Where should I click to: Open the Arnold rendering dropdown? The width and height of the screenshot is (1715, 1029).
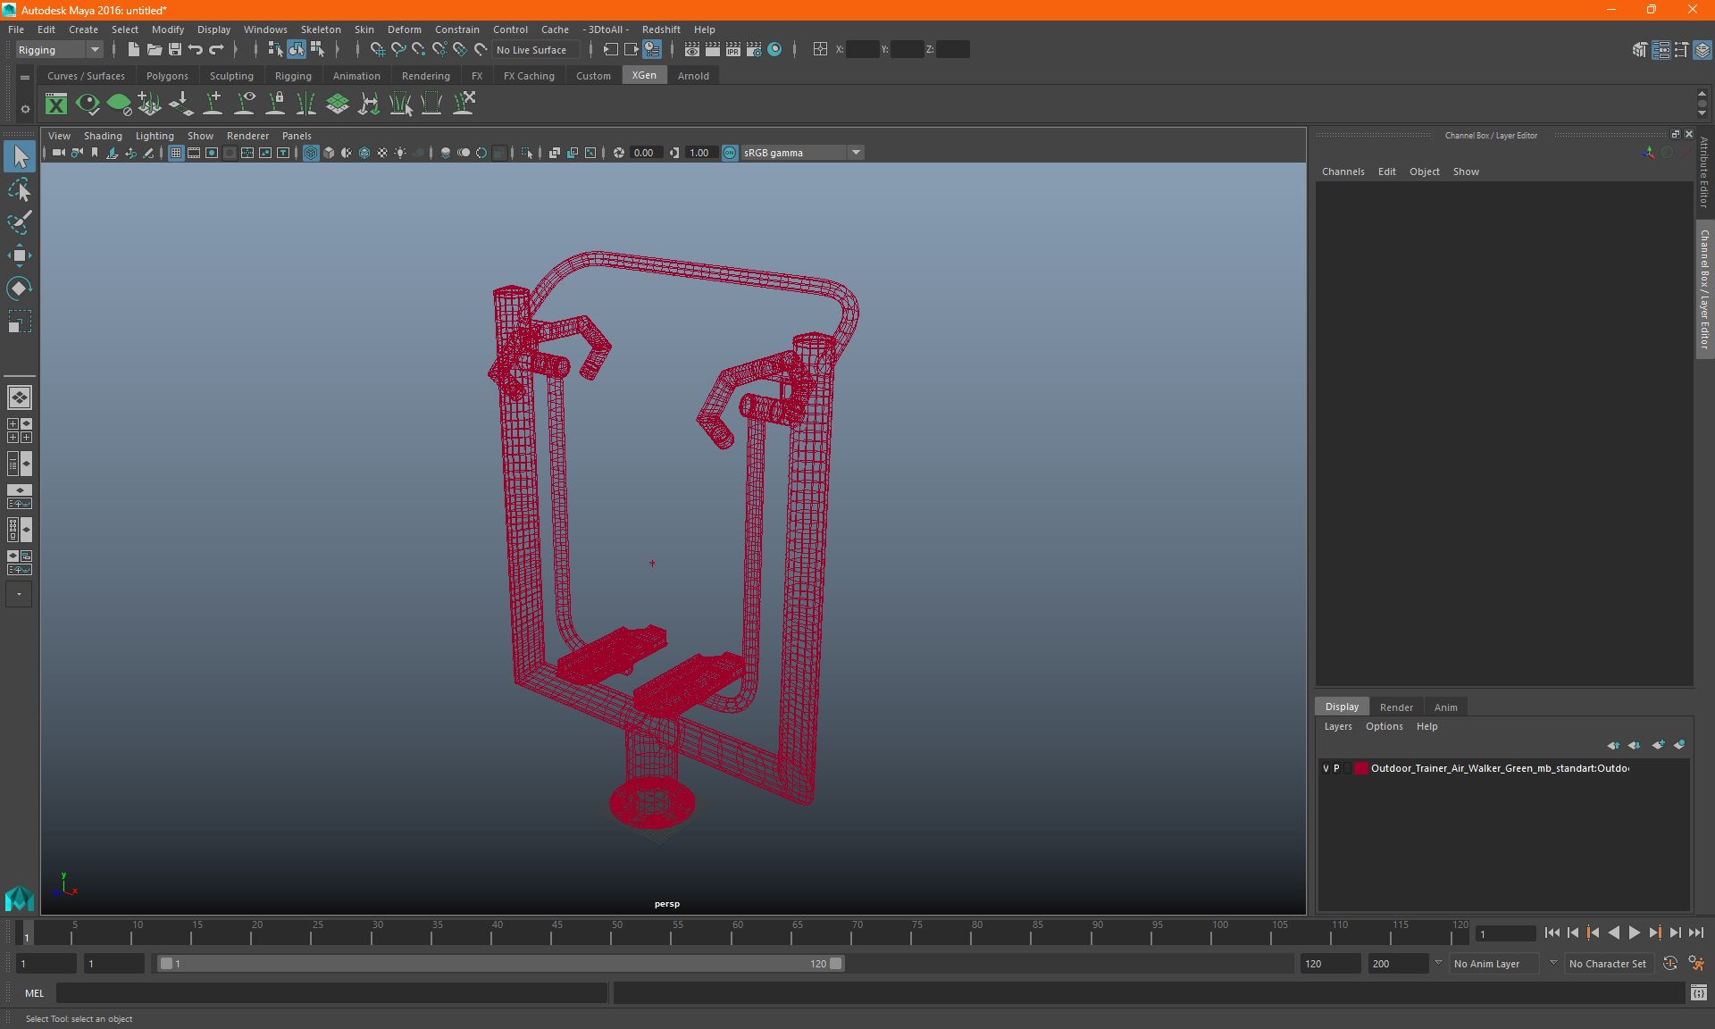693,76
